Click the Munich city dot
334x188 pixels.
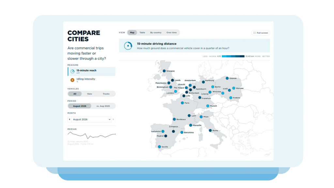click(x=208, y=106)
